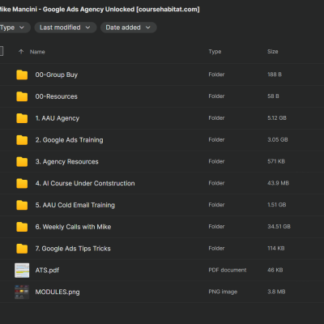Select the 2. Google Ads Training name
The width and height of the screenshot is (324, 324).
69,140
